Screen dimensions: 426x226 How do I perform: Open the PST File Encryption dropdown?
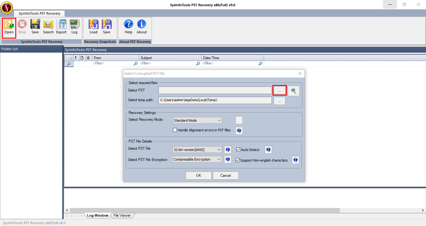click(197, 159)
